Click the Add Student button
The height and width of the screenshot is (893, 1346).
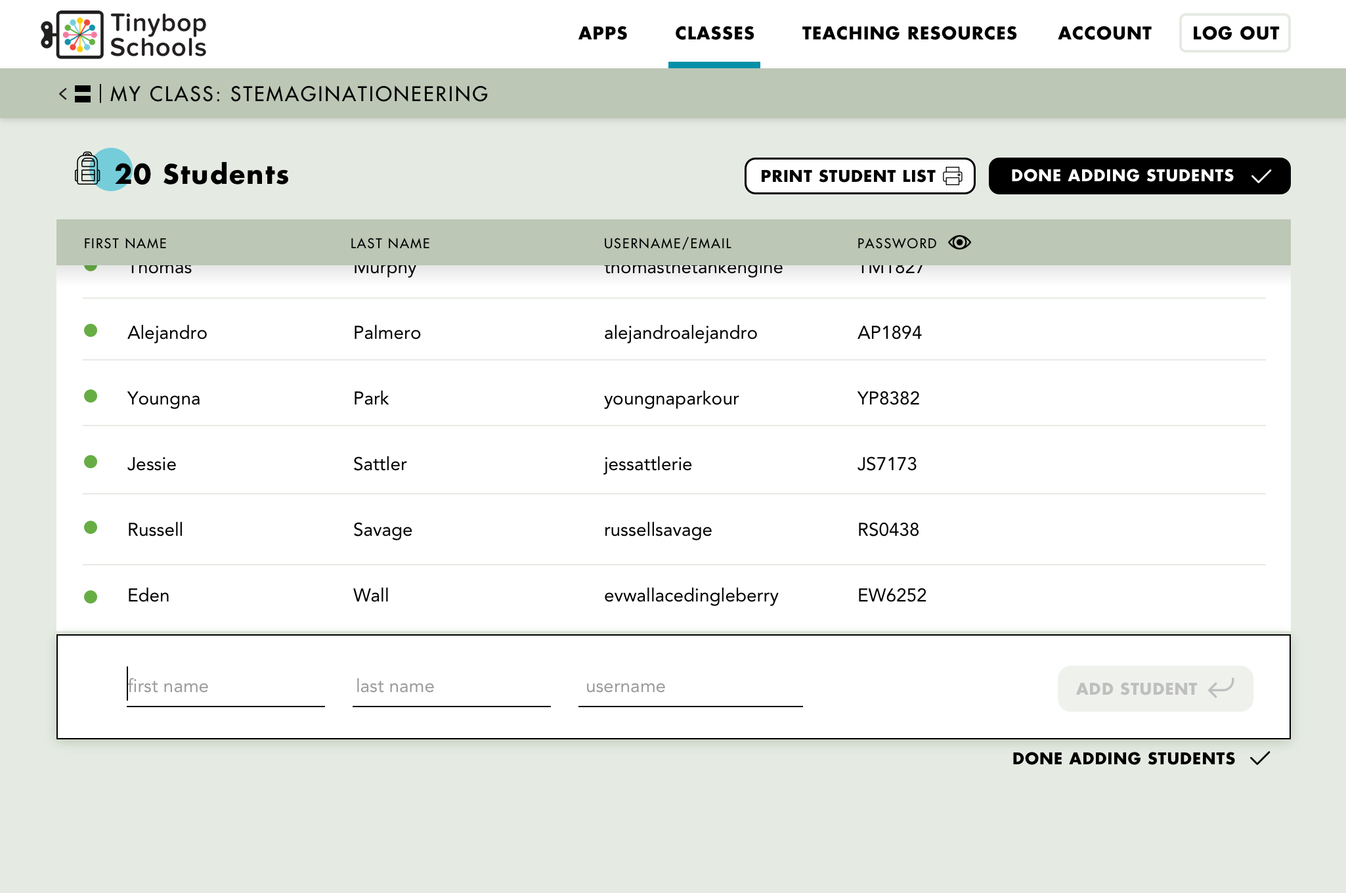click(1155, 689)
